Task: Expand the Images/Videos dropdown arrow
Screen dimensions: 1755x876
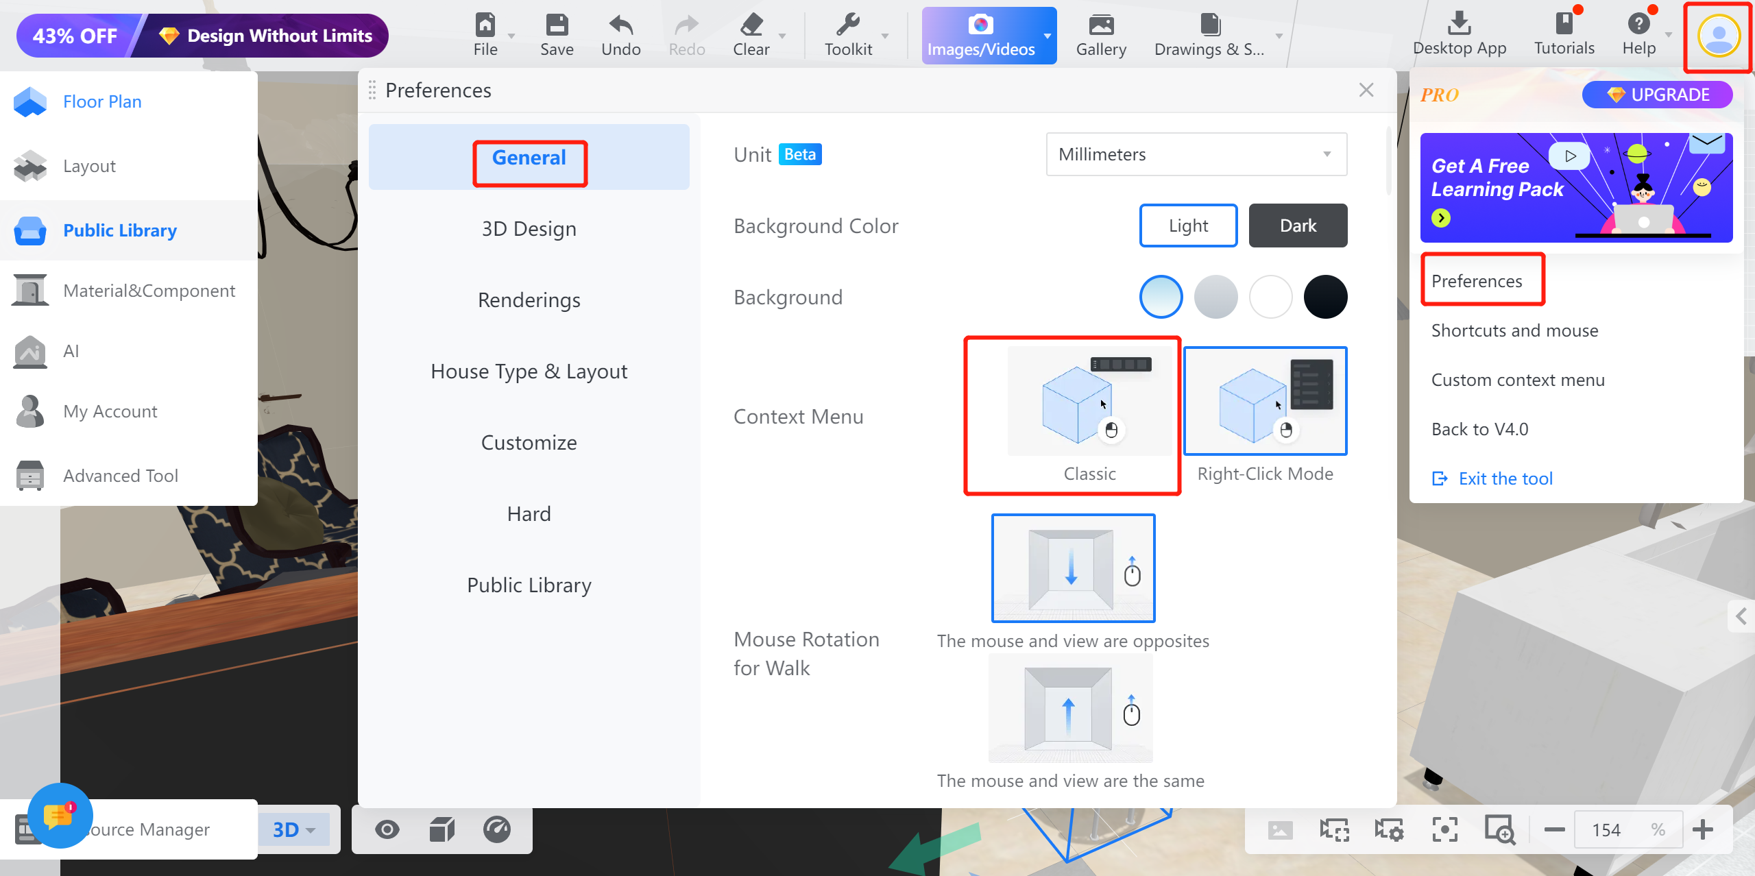Action: click(1047, 35)
